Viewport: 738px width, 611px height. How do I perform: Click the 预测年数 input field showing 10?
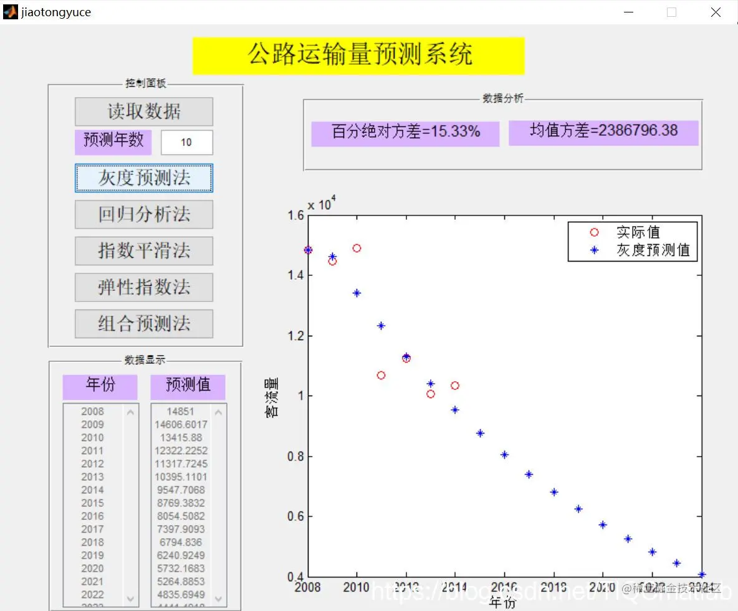tap(186, 143)
